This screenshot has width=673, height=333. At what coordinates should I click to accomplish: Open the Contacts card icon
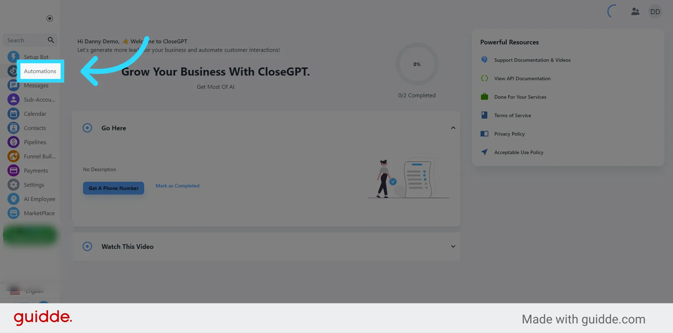13,128
